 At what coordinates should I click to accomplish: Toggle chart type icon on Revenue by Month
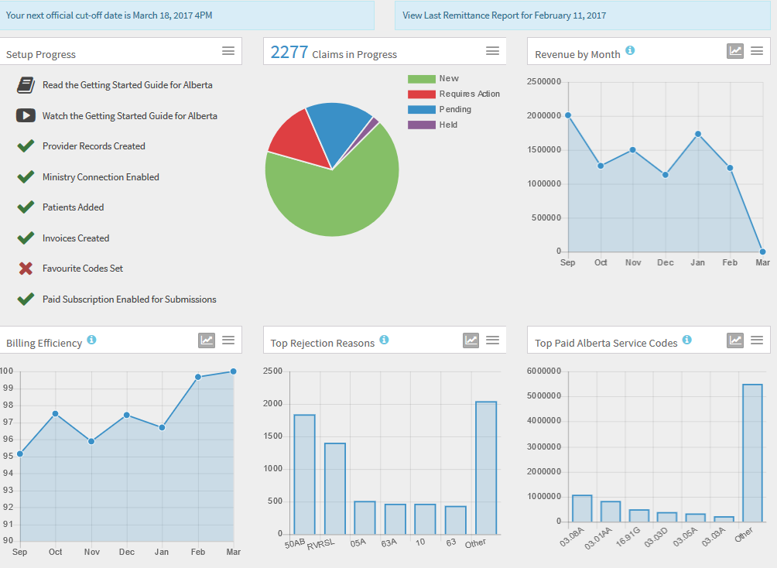(735, 51)
